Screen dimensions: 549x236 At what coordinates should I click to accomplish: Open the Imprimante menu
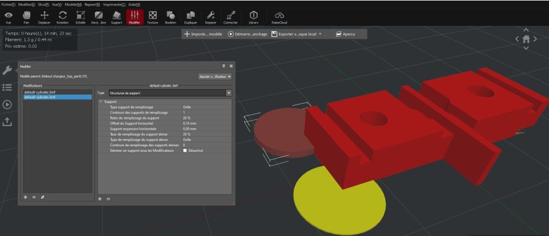coord(112,4)
